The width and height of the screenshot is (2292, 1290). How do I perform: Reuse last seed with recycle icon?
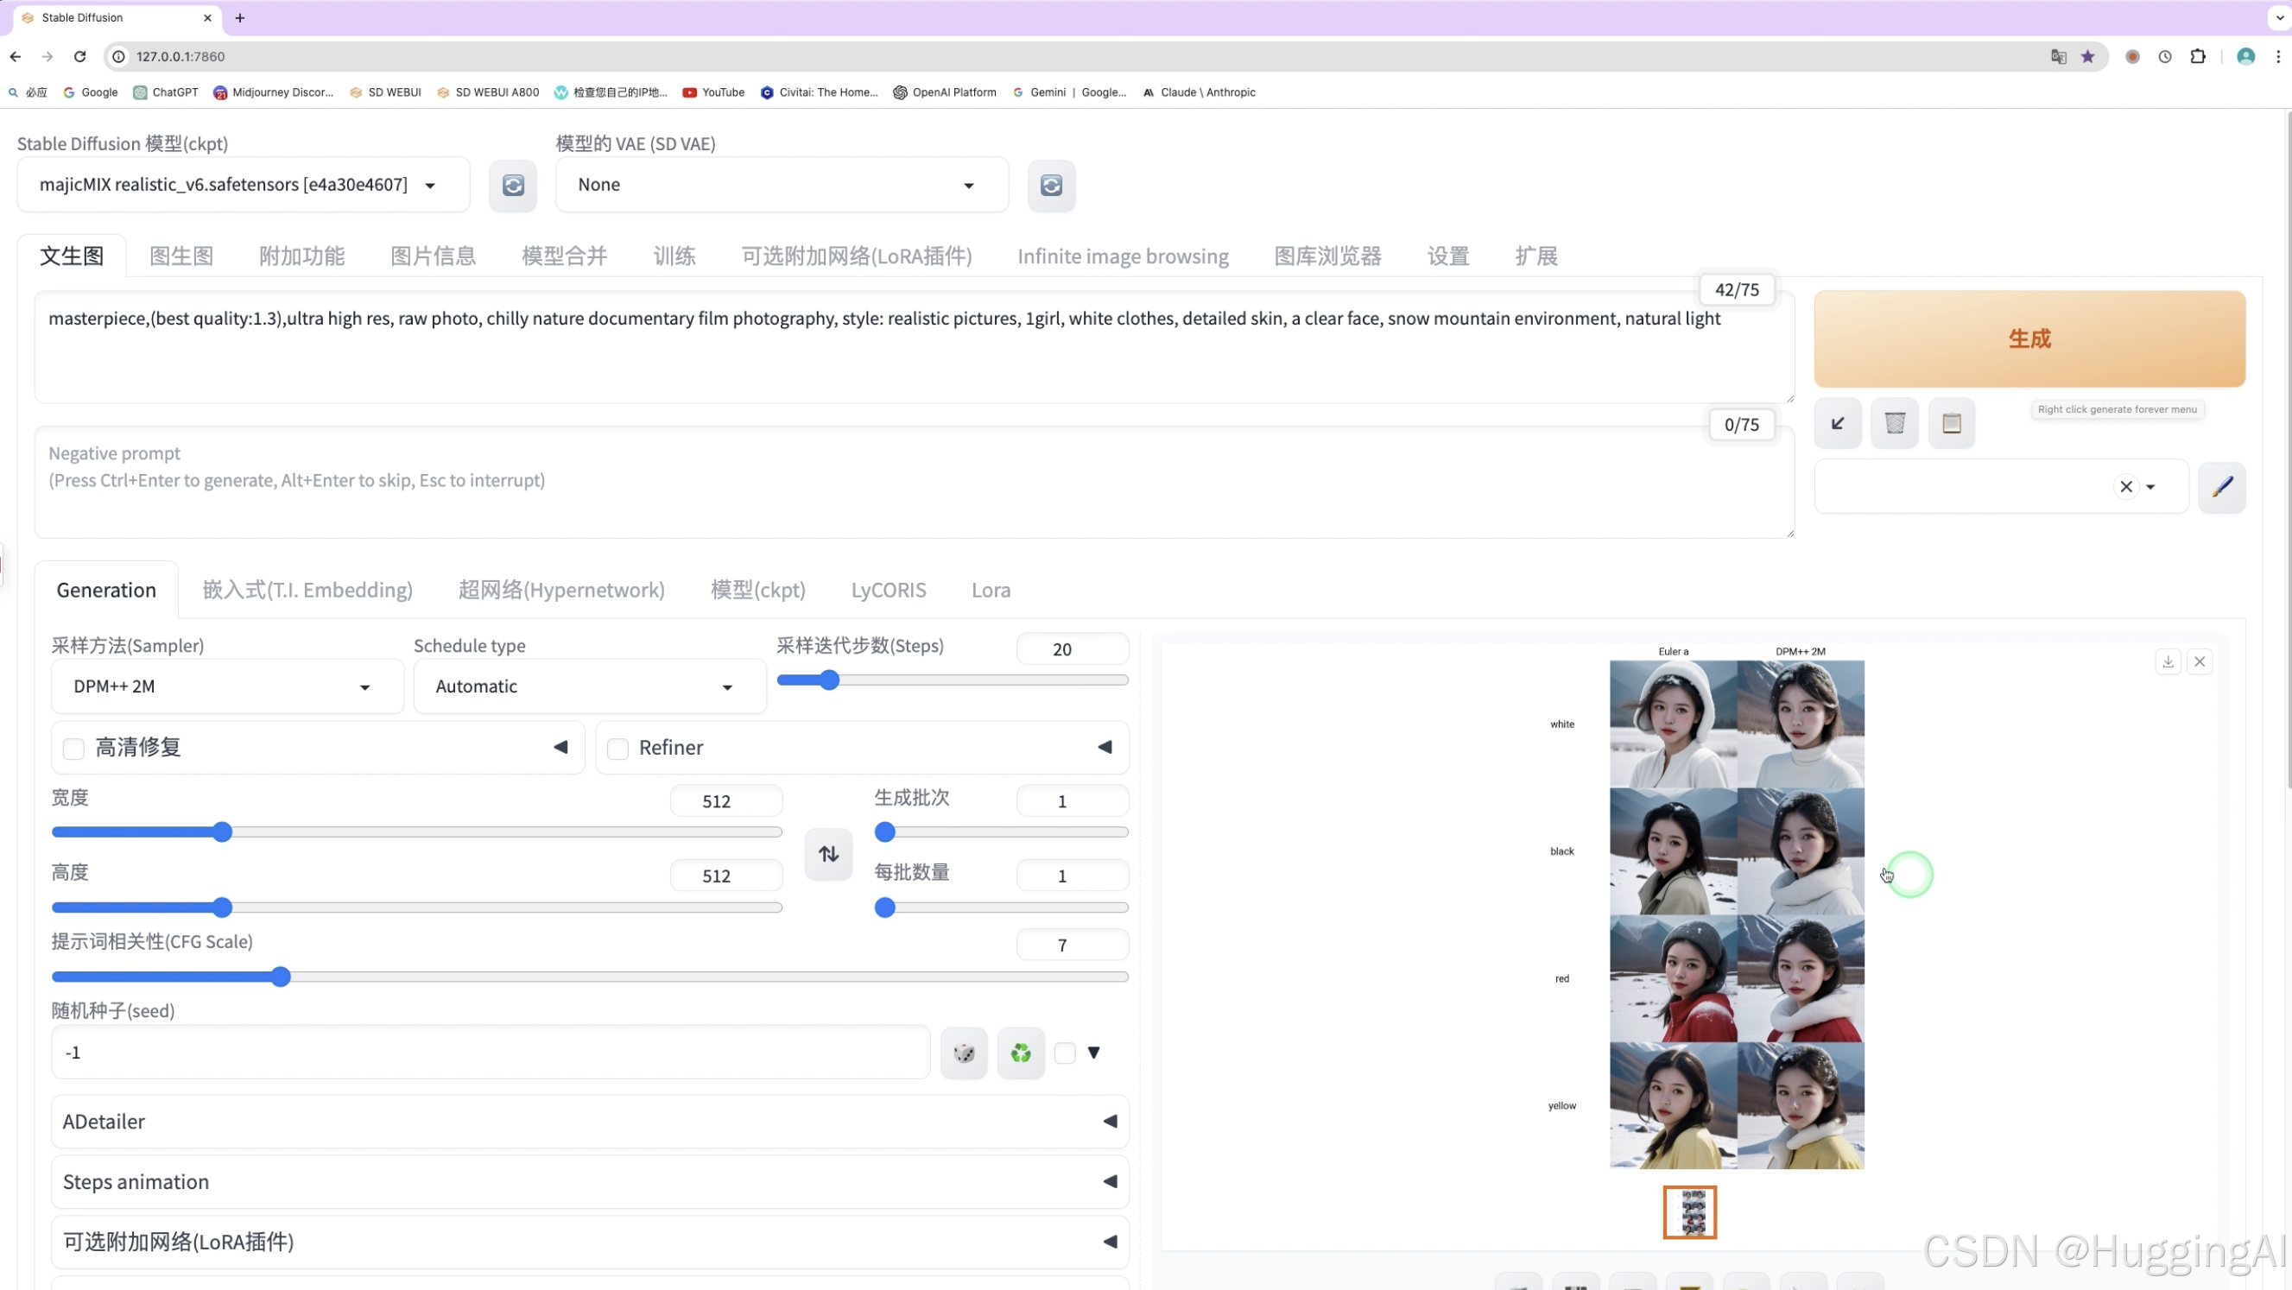(1021, 1053)
